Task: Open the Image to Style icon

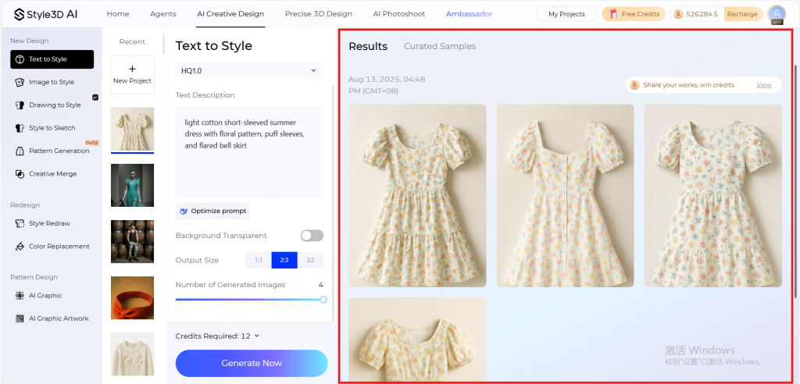Action: click(x=20, y=82)
